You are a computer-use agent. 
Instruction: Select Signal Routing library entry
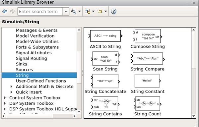click(x=32, y=59)
